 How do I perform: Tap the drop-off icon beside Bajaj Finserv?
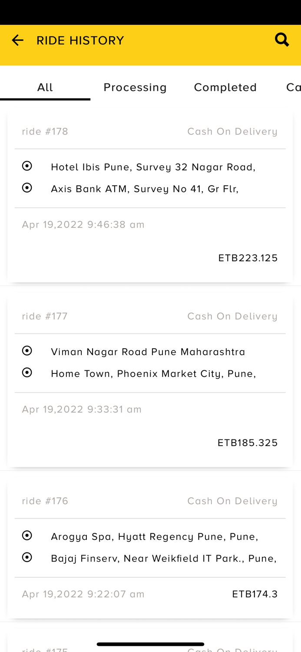click(x=27, y=557)
